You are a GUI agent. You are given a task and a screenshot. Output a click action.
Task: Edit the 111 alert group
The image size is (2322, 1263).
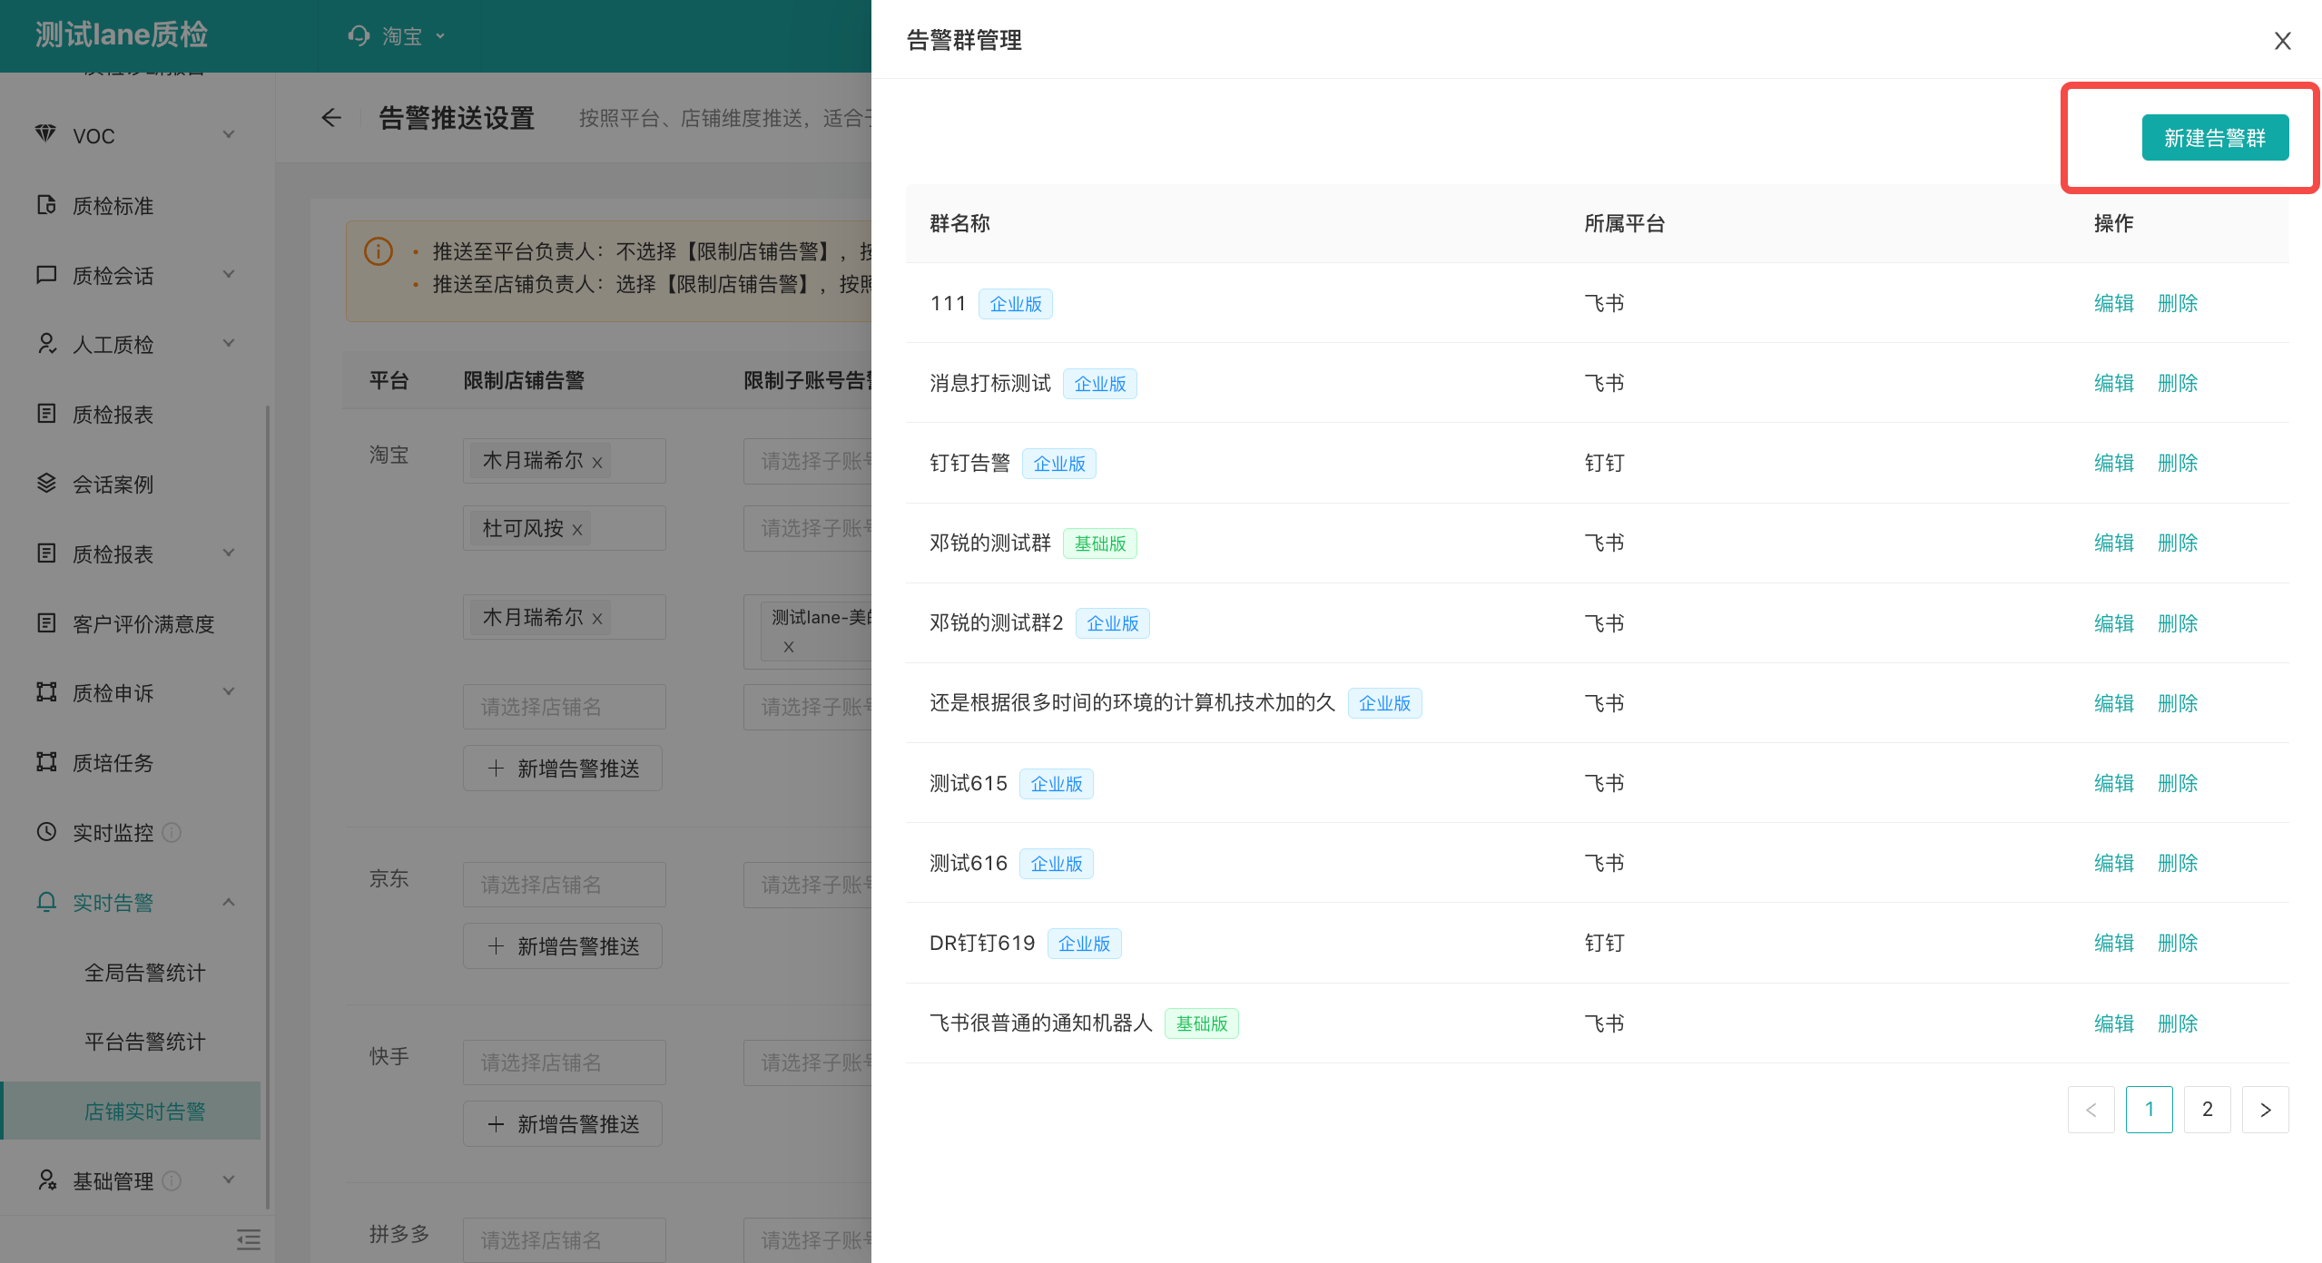2113,303
